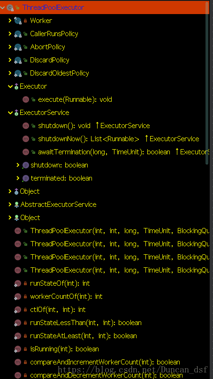
Task: Expand the Worker class node
Action: [10, 21]
